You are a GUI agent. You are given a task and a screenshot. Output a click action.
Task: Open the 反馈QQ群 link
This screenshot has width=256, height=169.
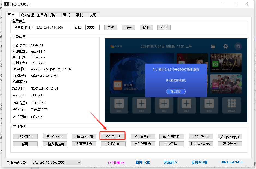(x=200, y=162)
